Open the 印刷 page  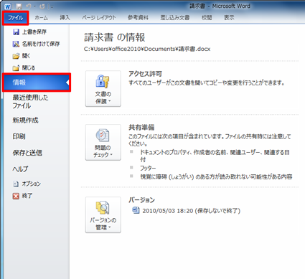[19, 136]
